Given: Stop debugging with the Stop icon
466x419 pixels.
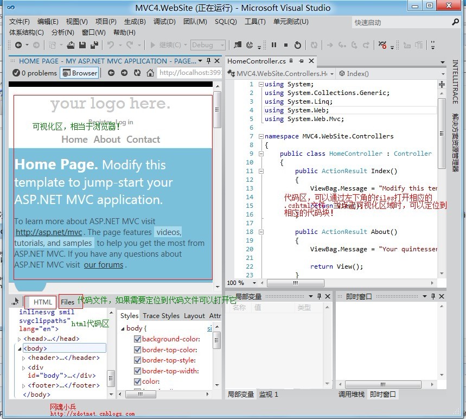Looking at the screenshot, I should coord(285,45).
